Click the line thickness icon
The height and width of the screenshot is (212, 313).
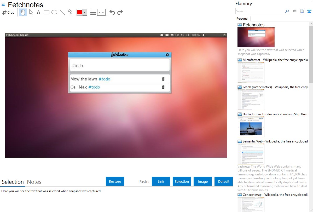pos(93,12)
